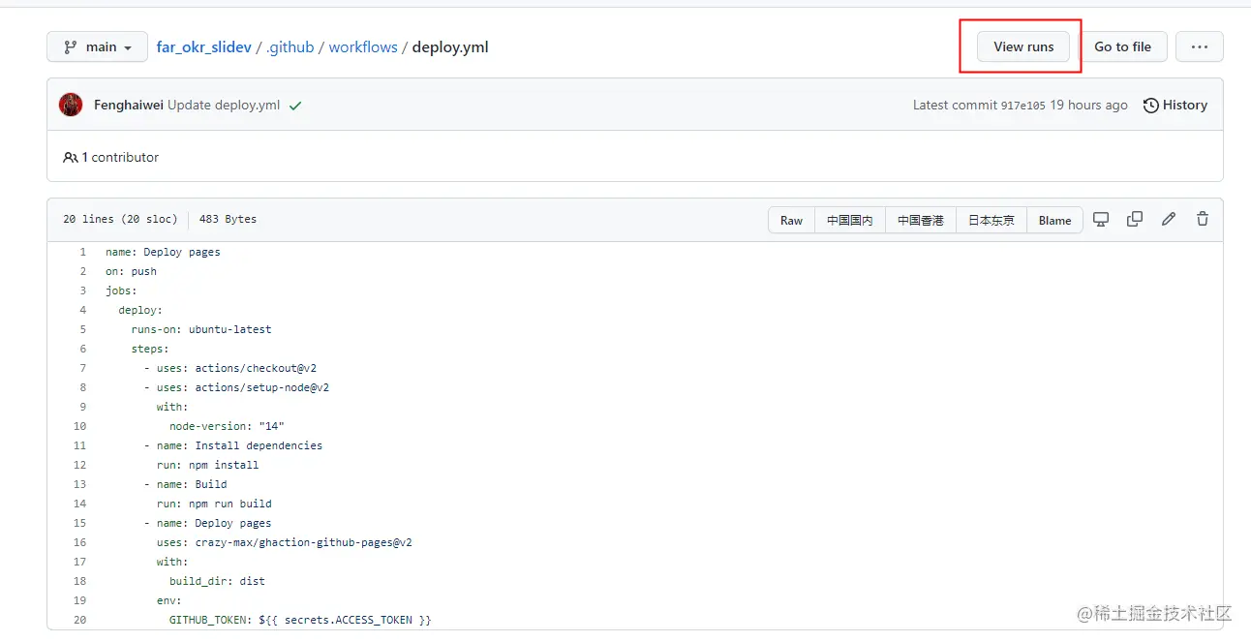Click the 'on: push' code line
This screenshot has width=1251, height=642.
click(131, 271)
